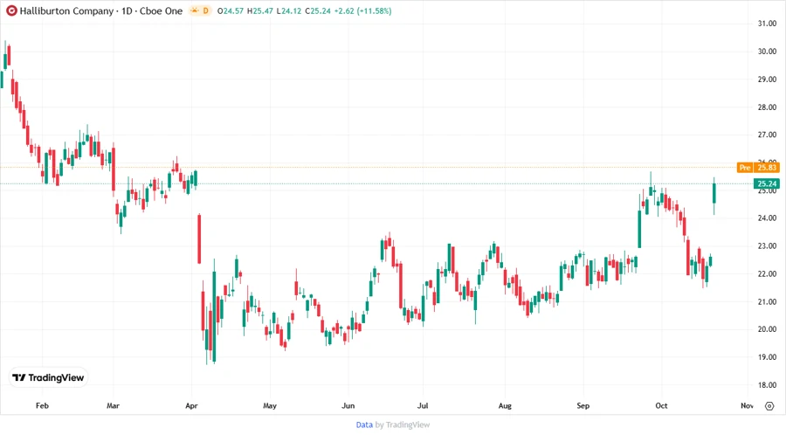Viewport: 786px width, 435px height.
Task: Click the Aug time axis label
Action: tap(505, 406)
